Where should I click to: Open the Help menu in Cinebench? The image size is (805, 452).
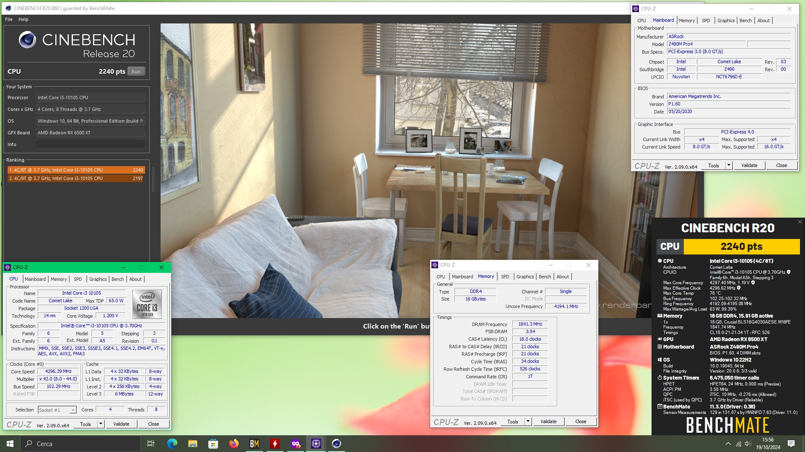point(23,19)
